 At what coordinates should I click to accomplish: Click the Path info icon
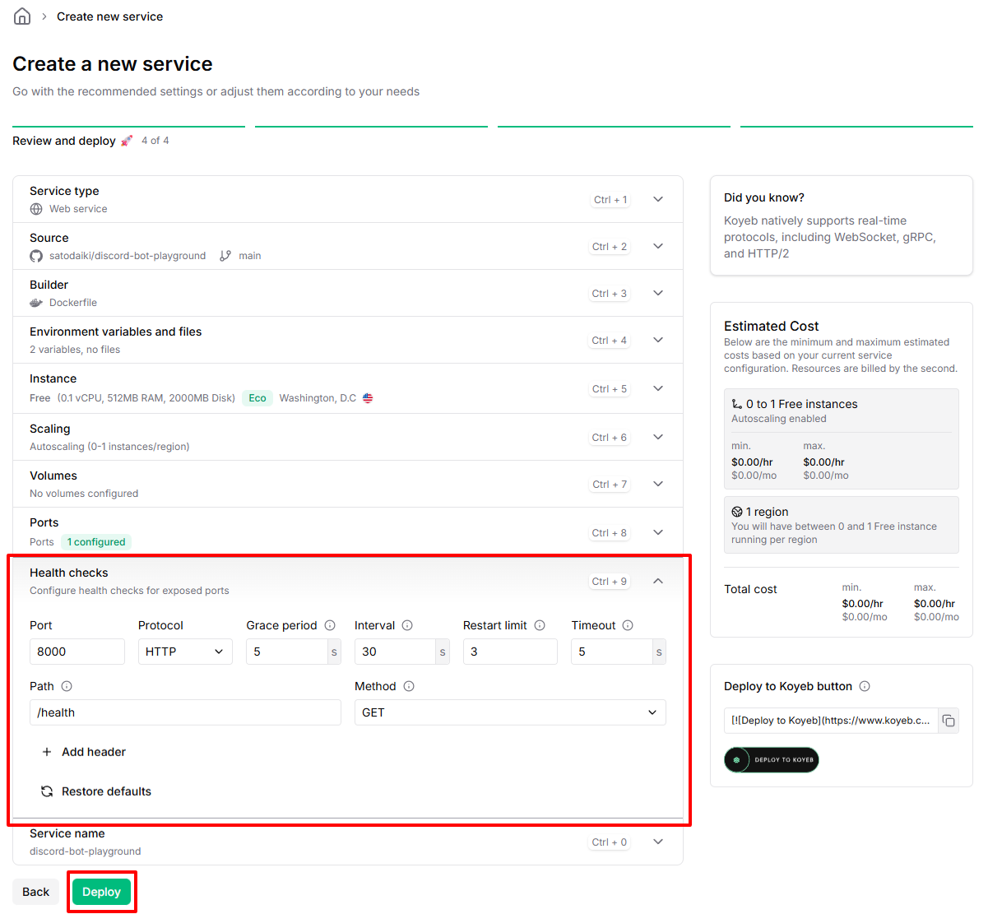(67, 686)
